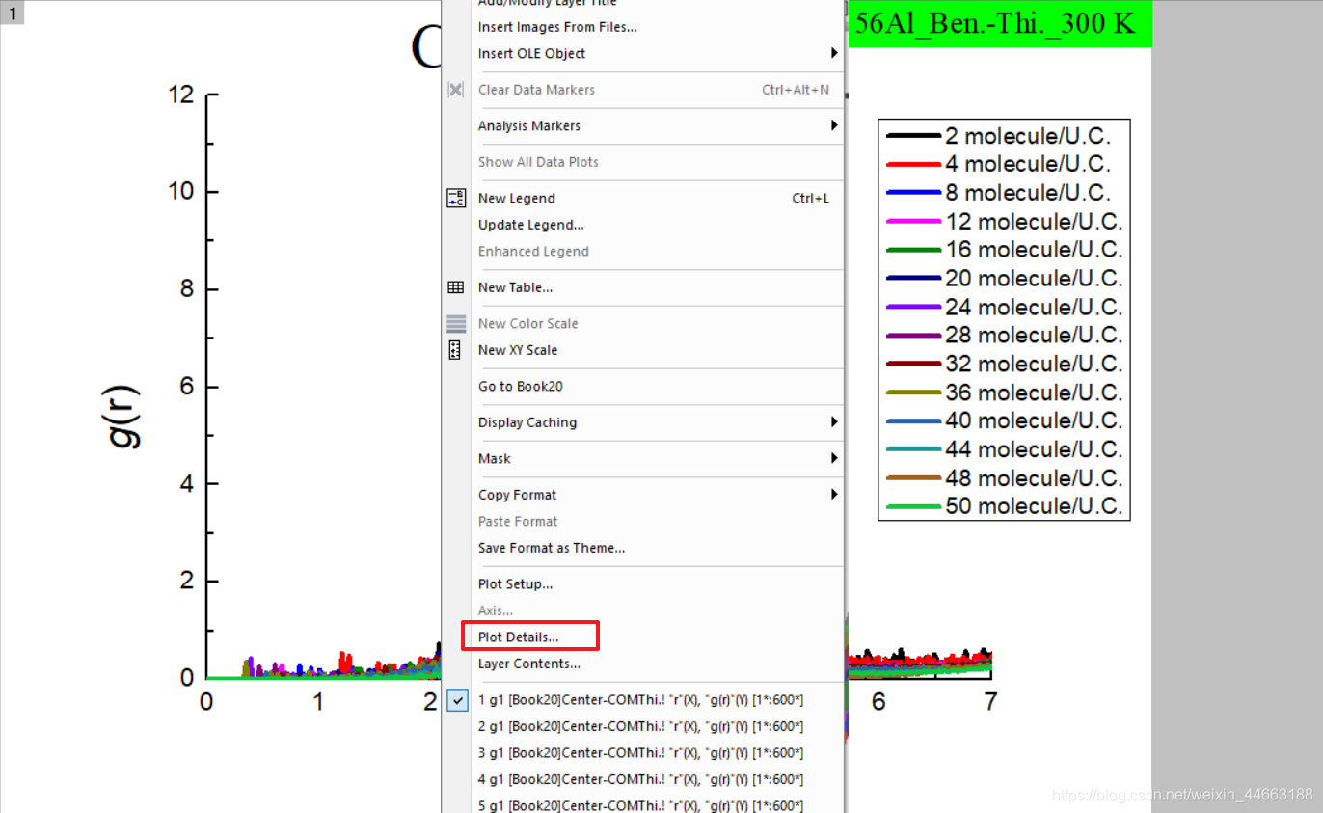This screenshot has width=1323, height=813.
Task: Click blue line sample for 8 molecule
Action: pos(913,193)
